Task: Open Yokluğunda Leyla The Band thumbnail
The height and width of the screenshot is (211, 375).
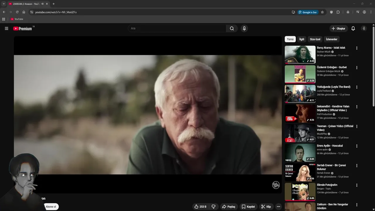Action: click(300, 94)
